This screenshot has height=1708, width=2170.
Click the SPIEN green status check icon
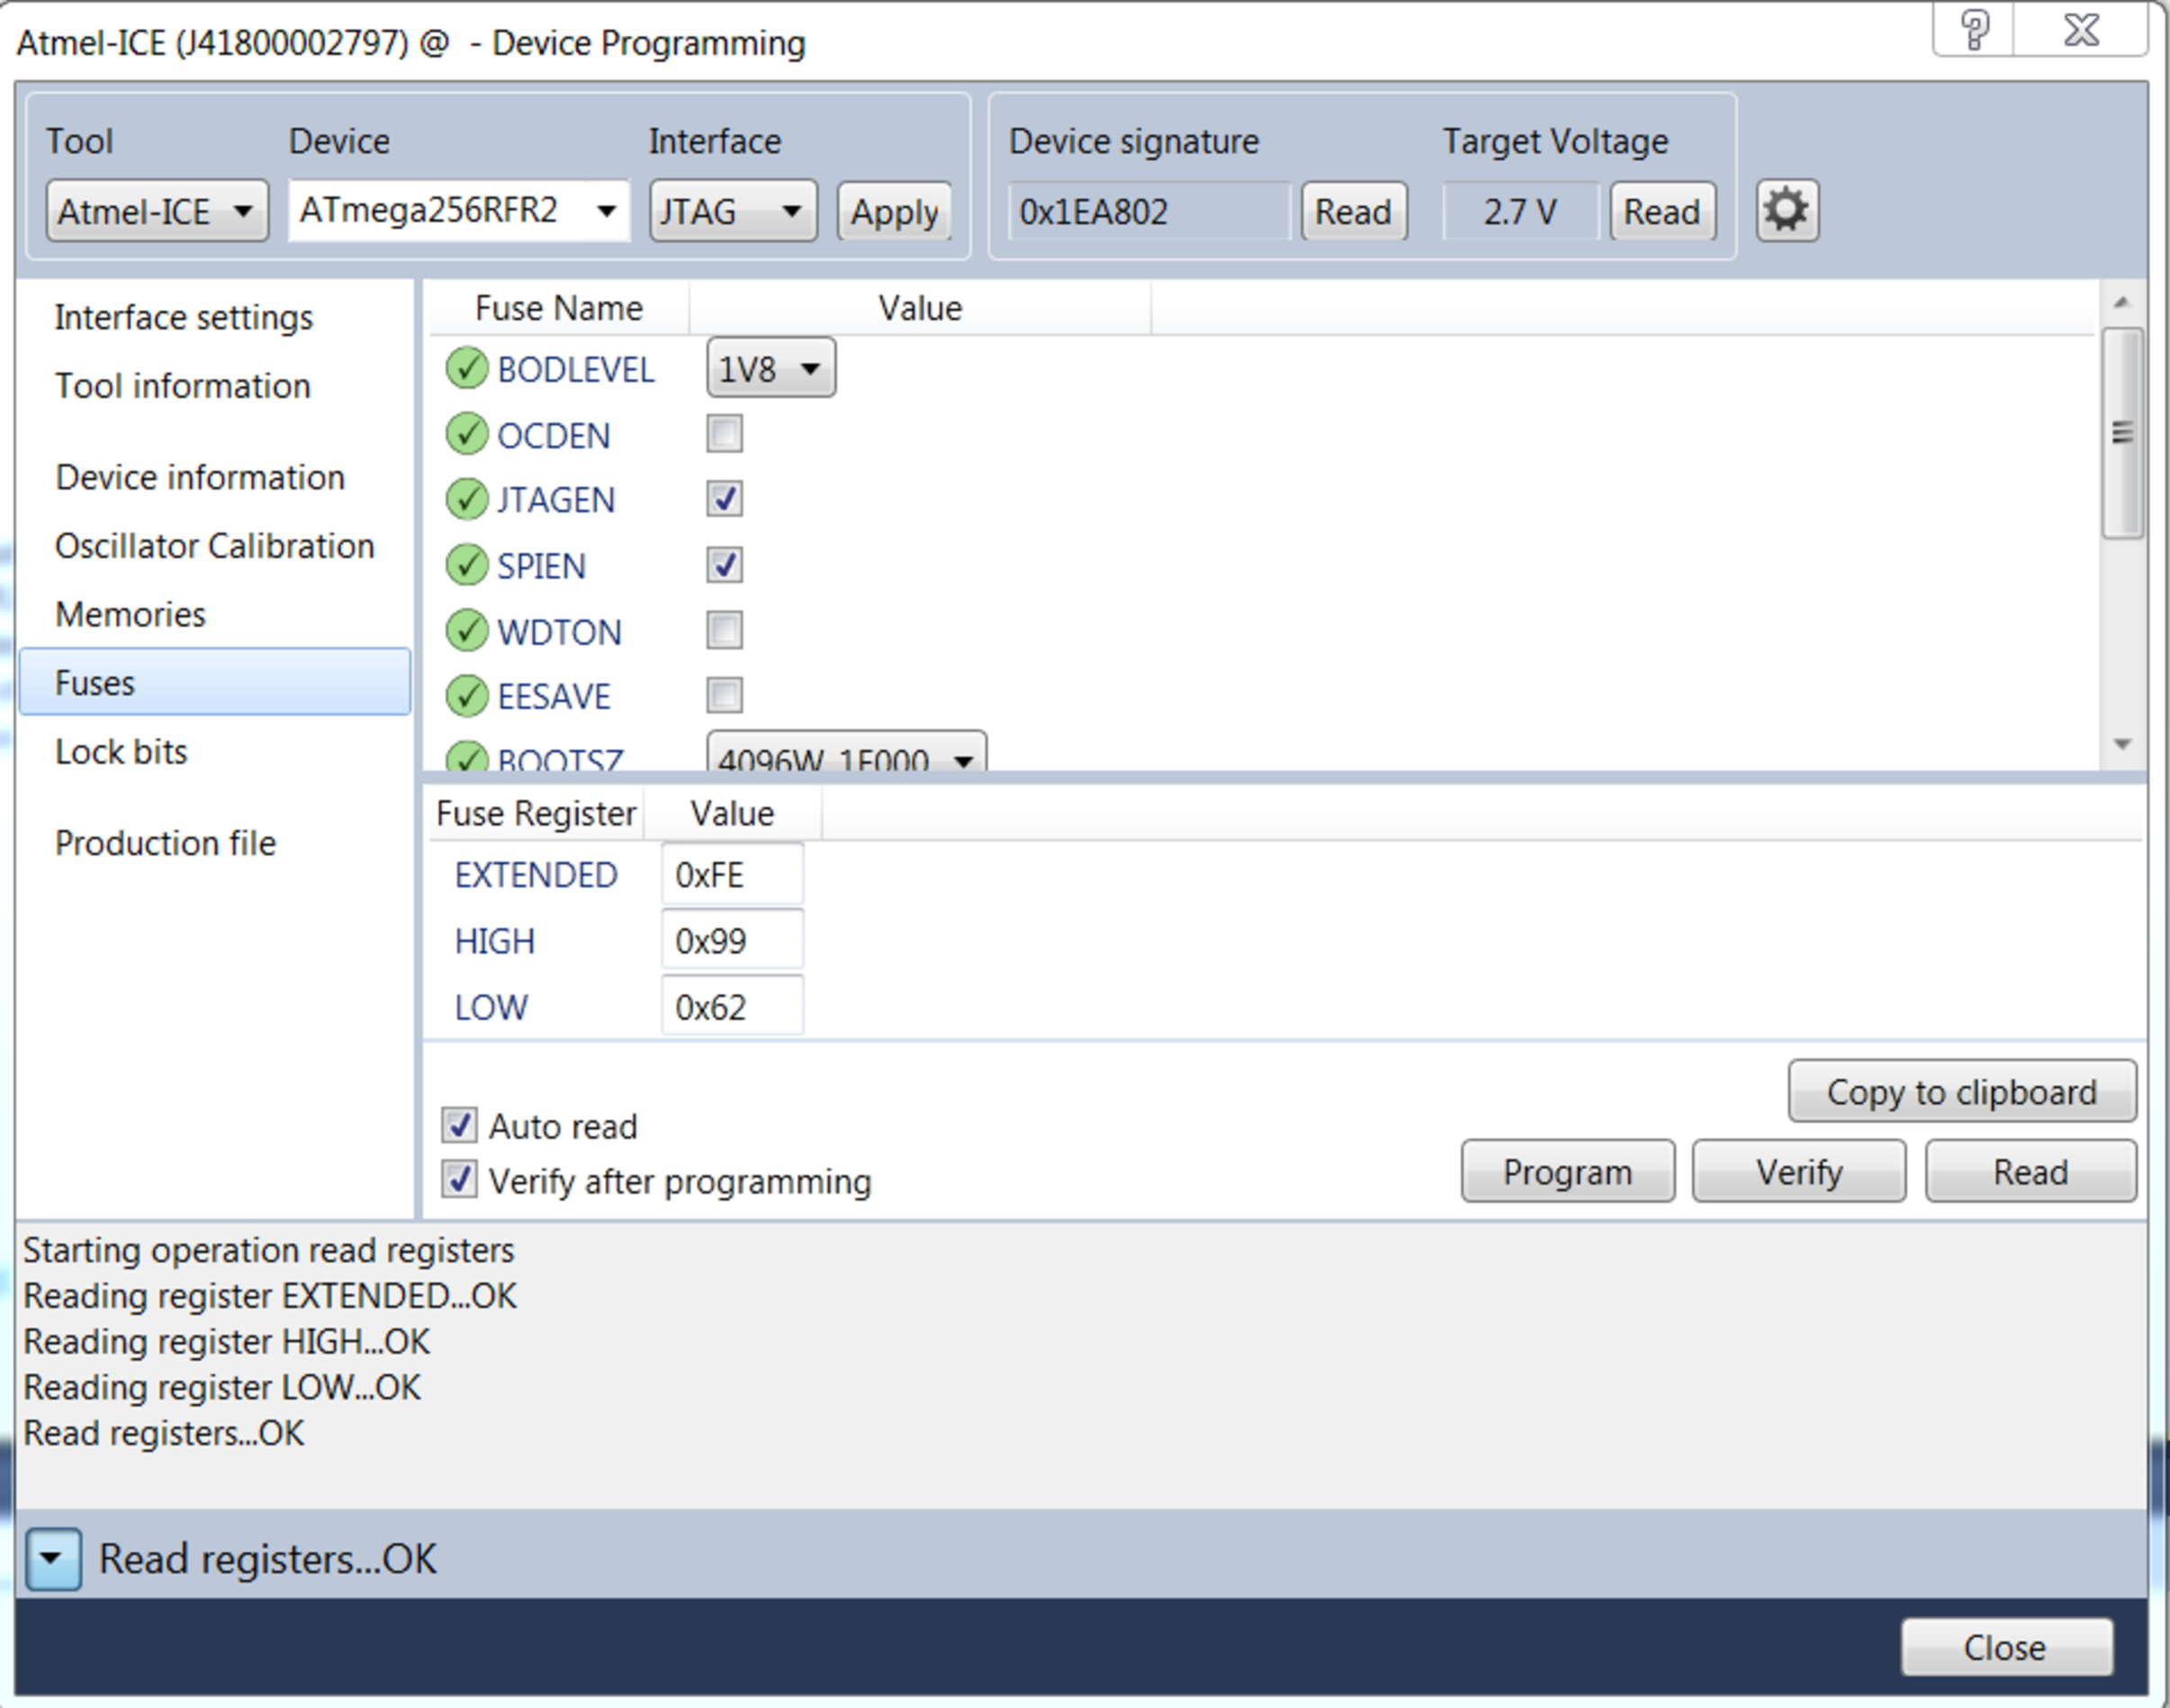click(x=466, y=565)
